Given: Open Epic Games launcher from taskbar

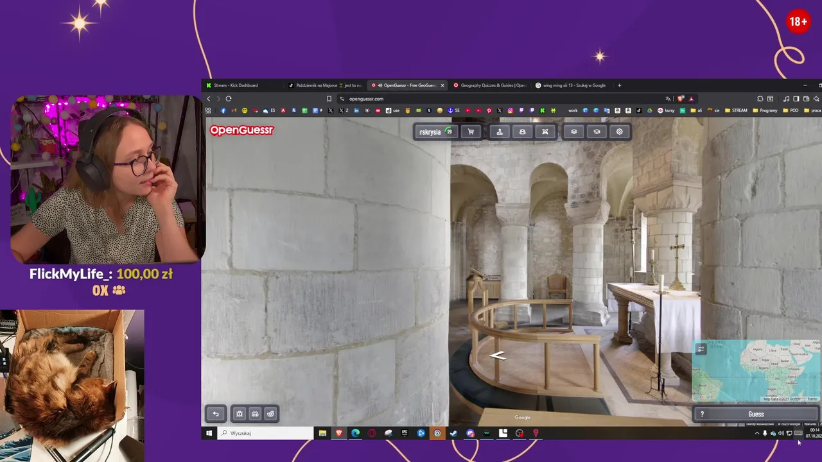Looking at the screenshot, I should tap(405, 433).
